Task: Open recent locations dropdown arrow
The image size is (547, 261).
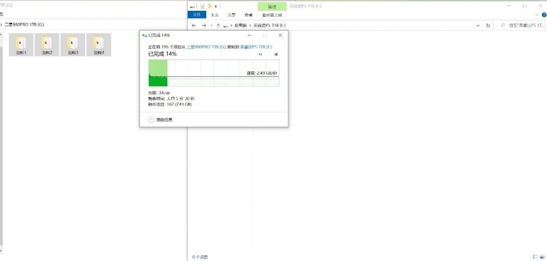Action: coord(211,26)
